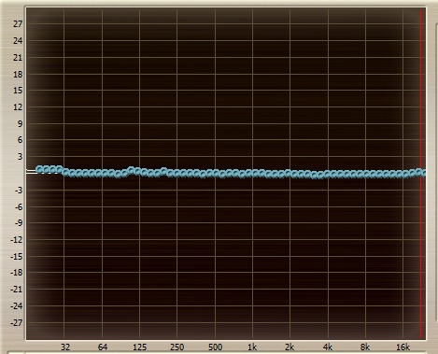The width and height of the screenshot is (438, 354).
Task: Select the leftmost blue EQ curve point
Action: (x=39, y=169)
